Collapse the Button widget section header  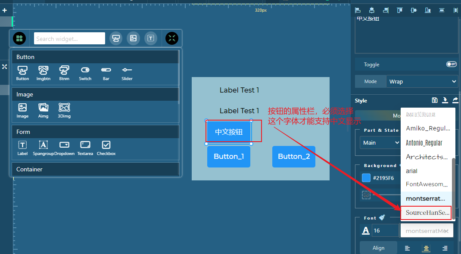click(95, 57)
